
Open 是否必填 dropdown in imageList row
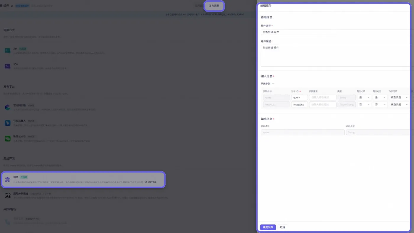364,104
